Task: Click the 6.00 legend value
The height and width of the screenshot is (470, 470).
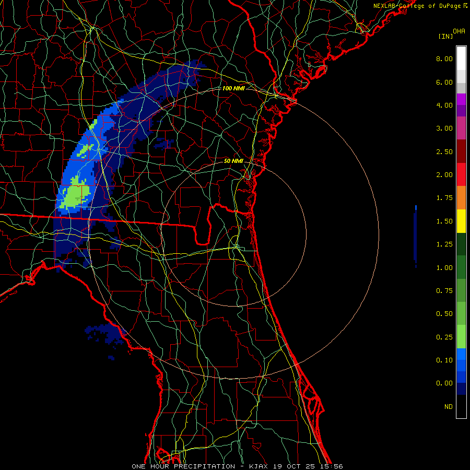Action: point(444,82)
